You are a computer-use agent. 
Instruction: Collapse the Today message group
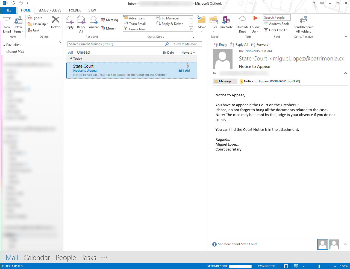(71, 59)
